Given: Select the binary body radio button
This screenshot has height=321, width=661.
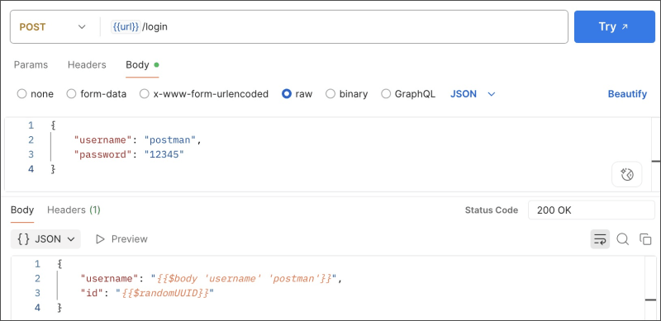Looking at the screenshot, I should coord(330,94).
